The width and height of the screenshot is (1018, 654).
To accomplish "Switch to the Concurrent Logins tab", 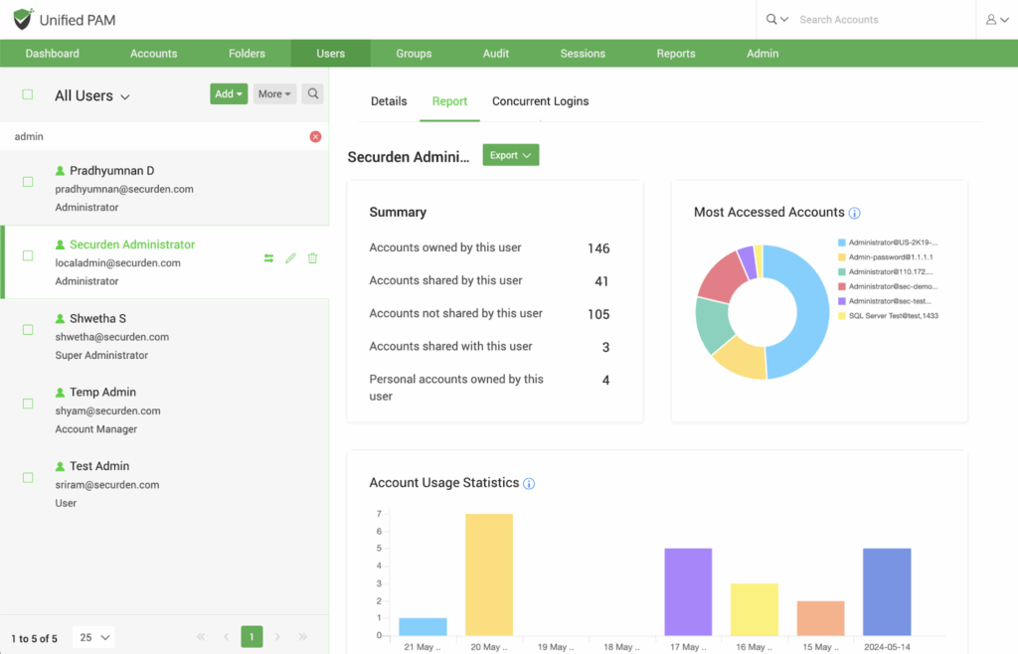I will coord(540,101).
